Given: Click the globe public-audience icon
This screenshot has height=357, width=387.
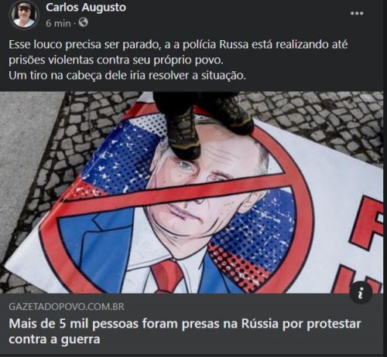Looking at the screenshot, I should tap(83, 22).
